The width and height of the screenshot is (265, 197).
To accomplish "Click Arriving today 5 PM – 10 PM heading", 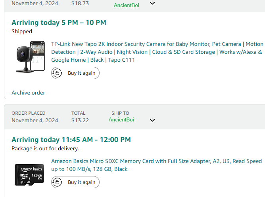I will coord(59,23).
